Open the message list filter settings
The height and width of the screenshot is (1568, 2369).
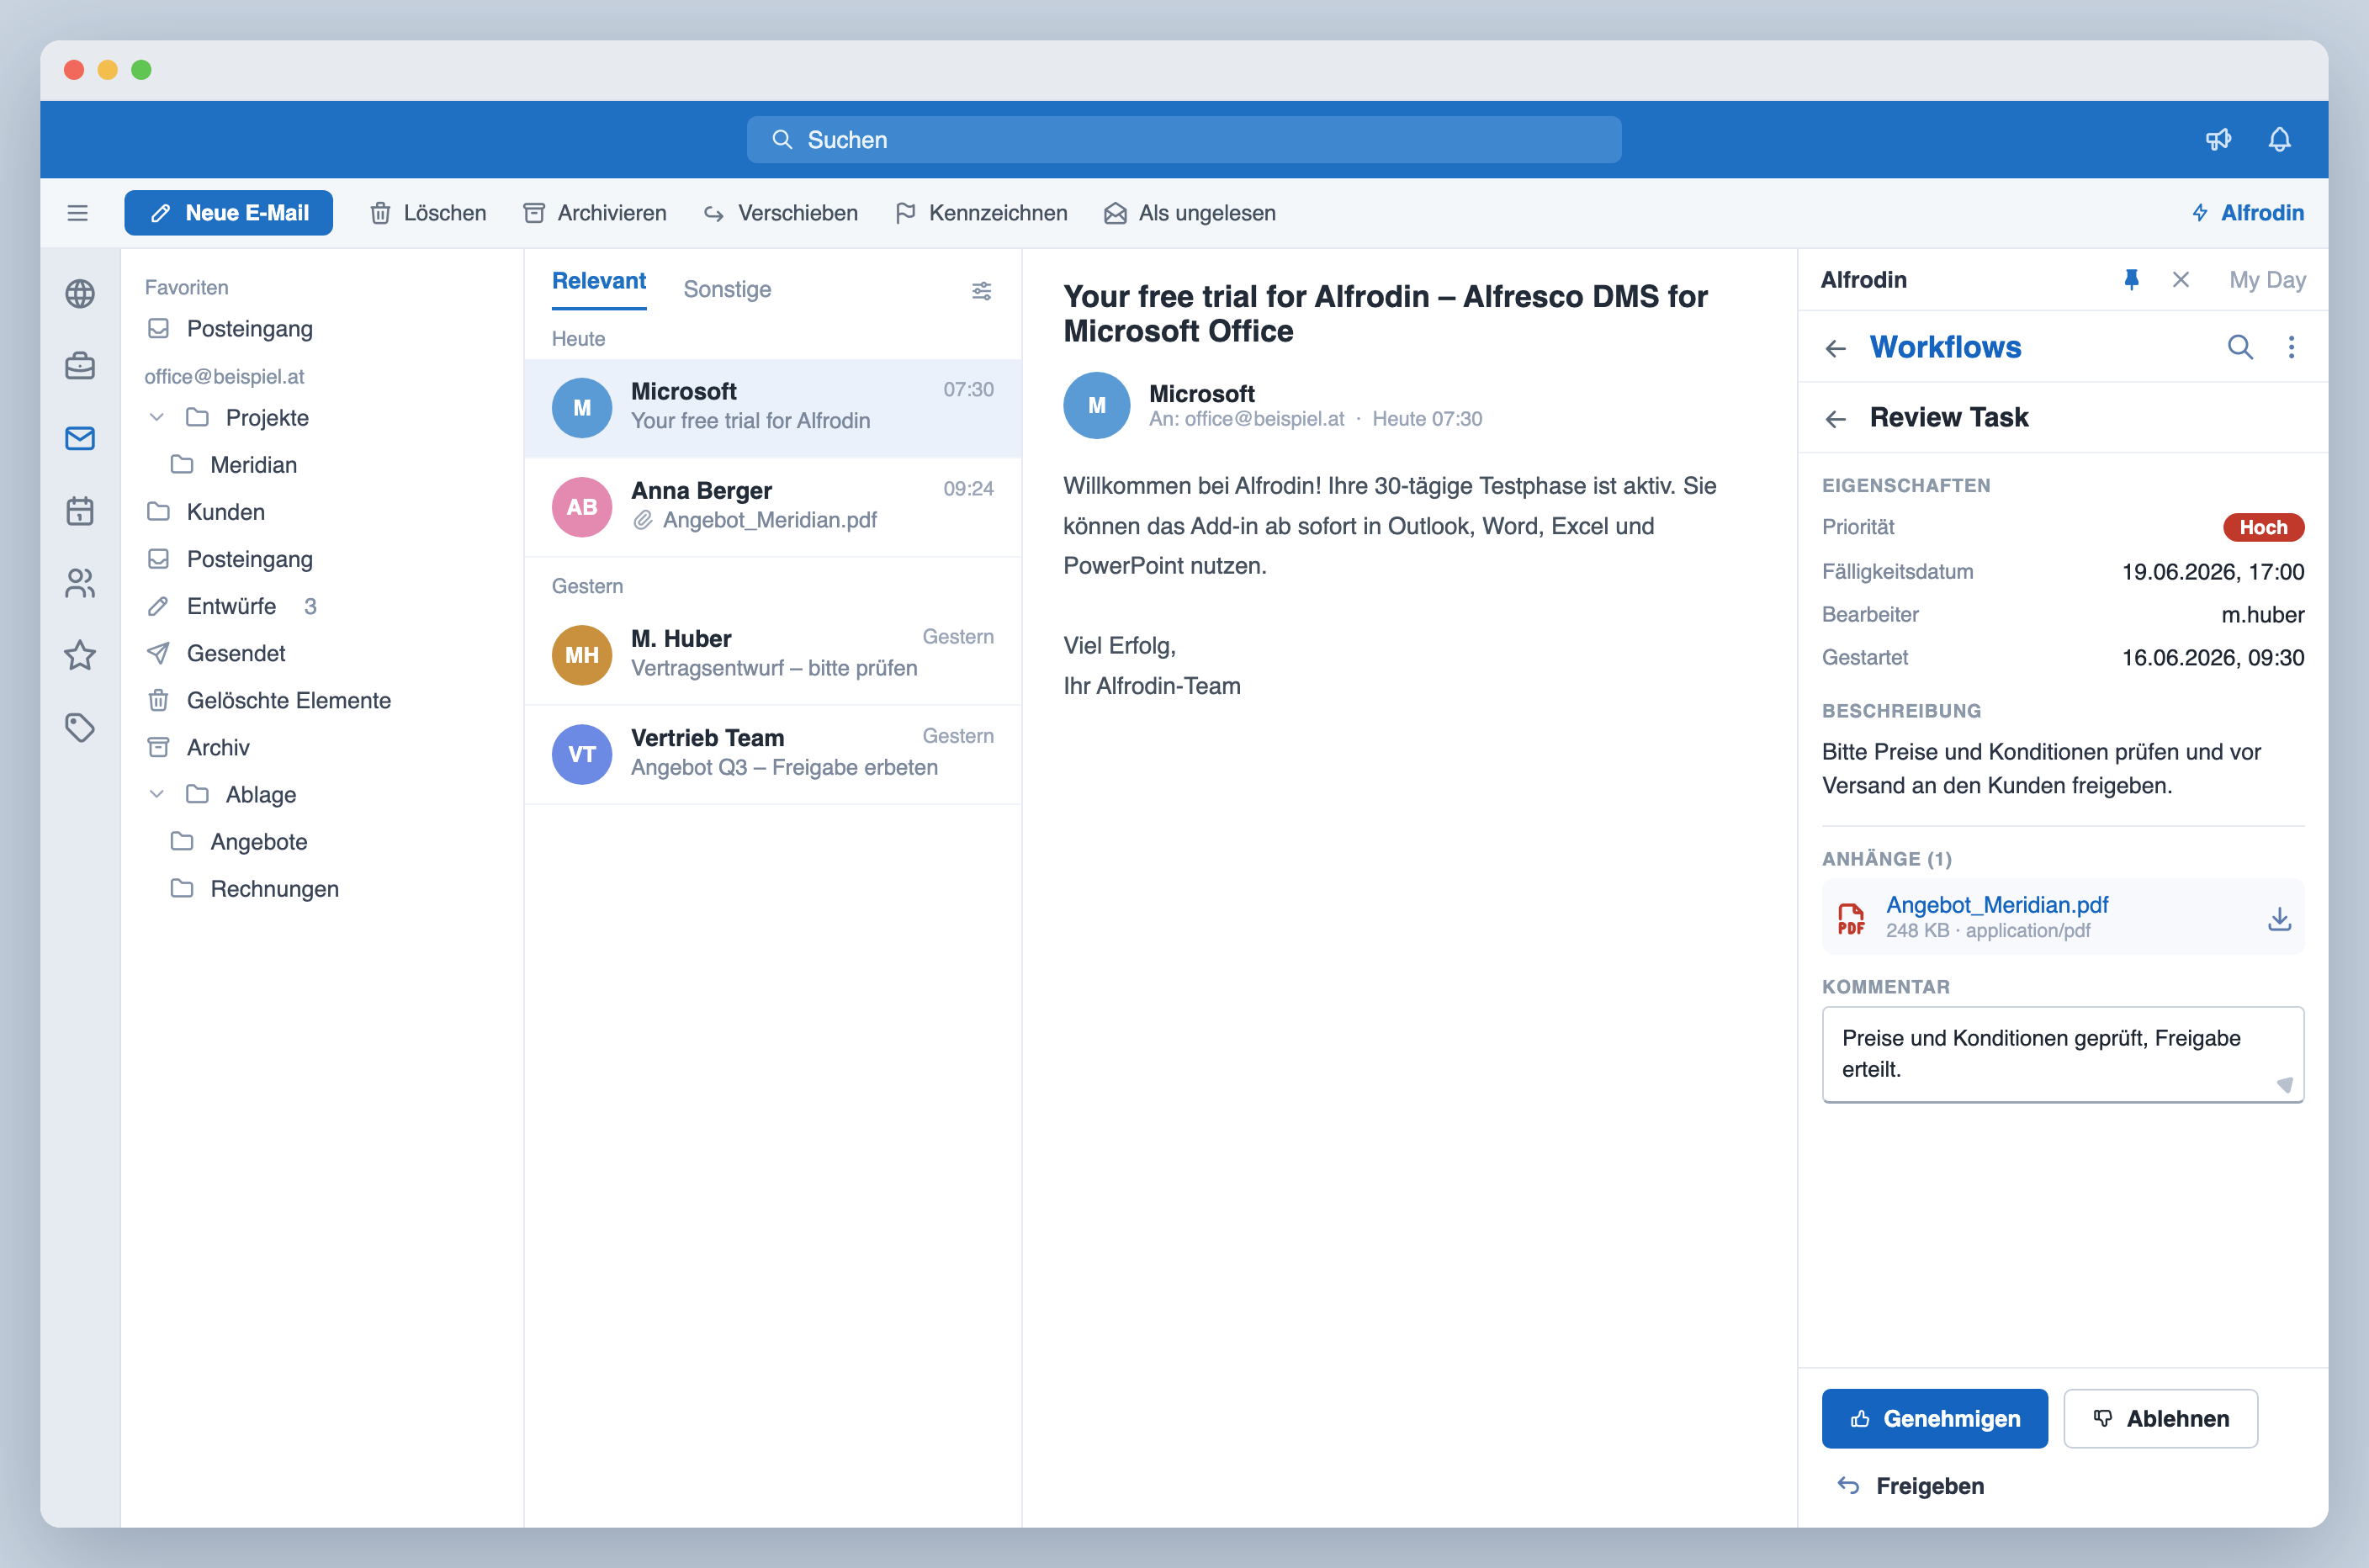coord(981,291)
